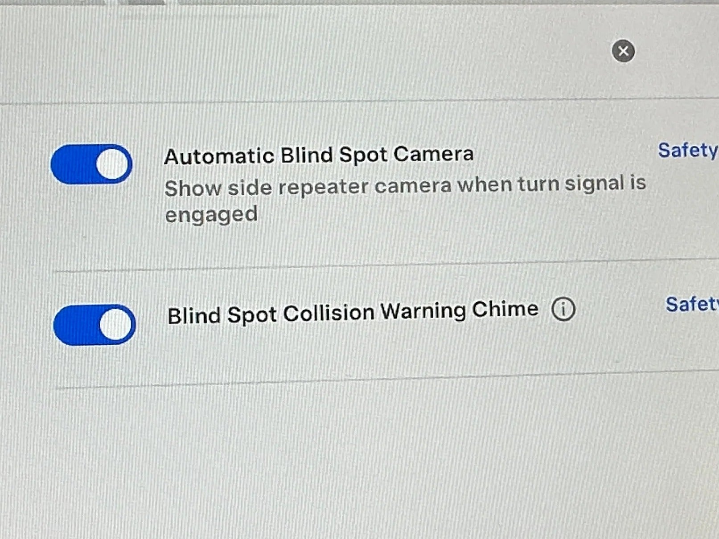Follow Safety link beside Collision Warning Chime
The image size is (719, 539).
point(692,305)
